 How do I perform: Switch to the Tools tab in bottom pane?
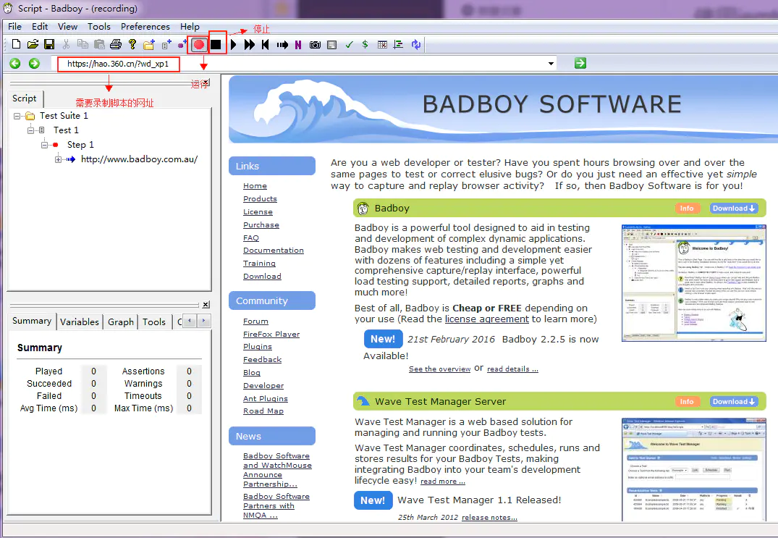coord(154,321)
